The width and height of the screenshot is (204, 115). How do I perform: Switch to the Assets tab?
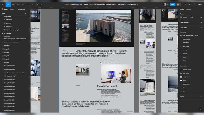[11, 9]
